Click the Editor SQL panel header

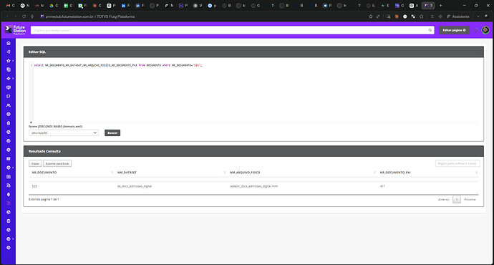point(253,52)
